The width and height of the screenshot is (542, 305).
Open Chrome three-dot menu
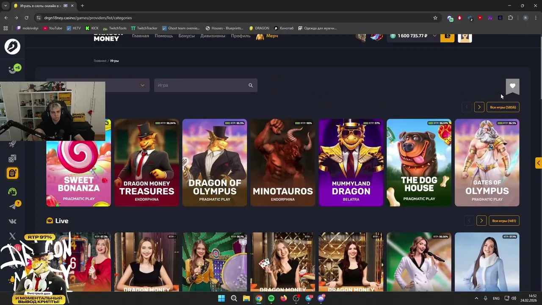coord(536,18)
